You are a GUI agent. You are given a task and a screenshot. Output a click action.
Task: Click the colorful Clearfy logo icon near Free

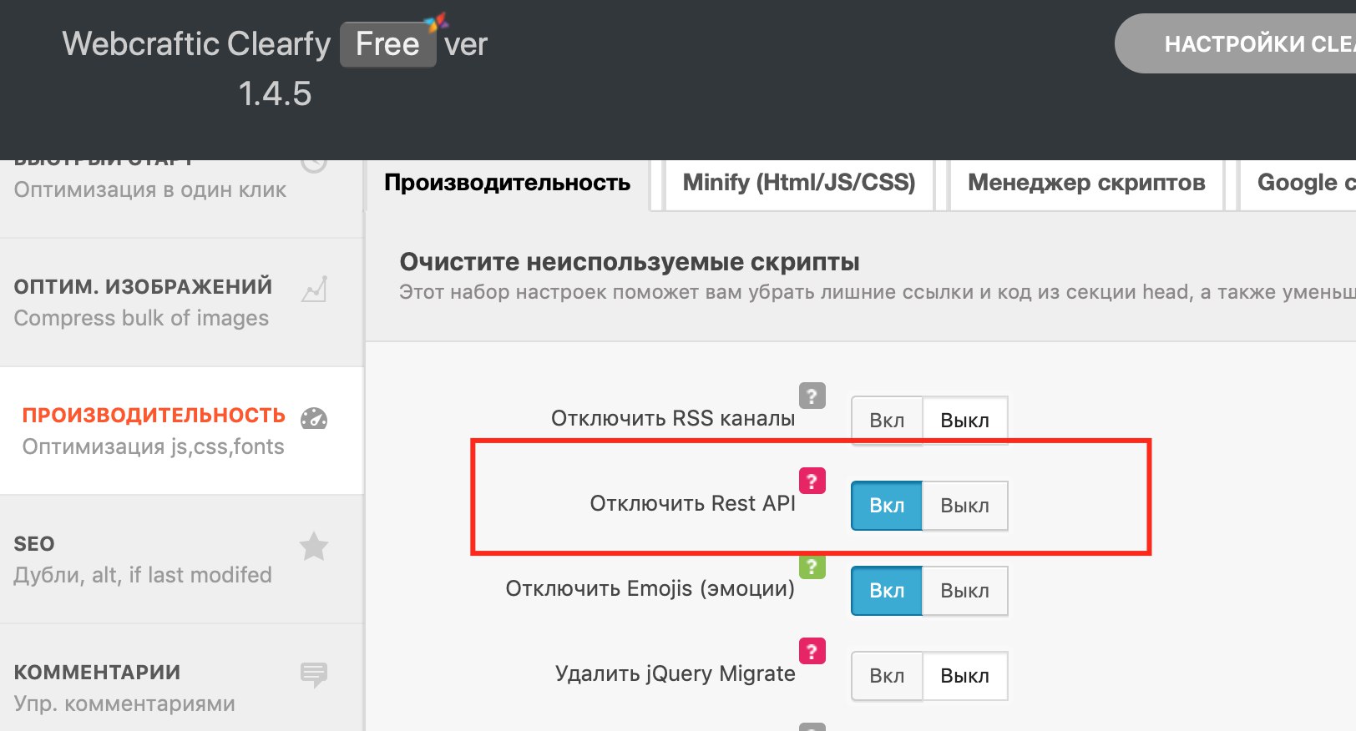coord(435,23)
